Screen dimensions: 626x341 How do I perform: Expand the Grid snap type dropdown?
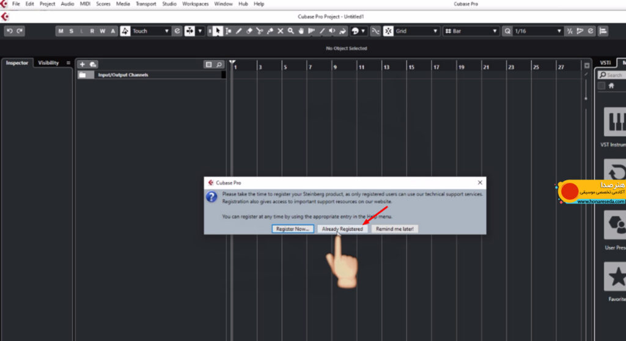pyautogui.click(x=416, y=31)
